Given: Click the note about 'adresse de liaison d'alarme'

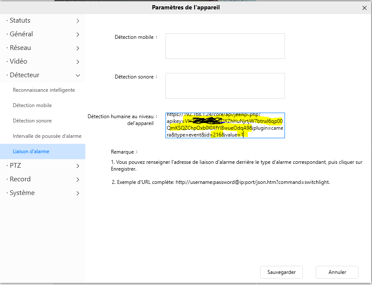Looking at the screenshot, I should click(236, 166).
